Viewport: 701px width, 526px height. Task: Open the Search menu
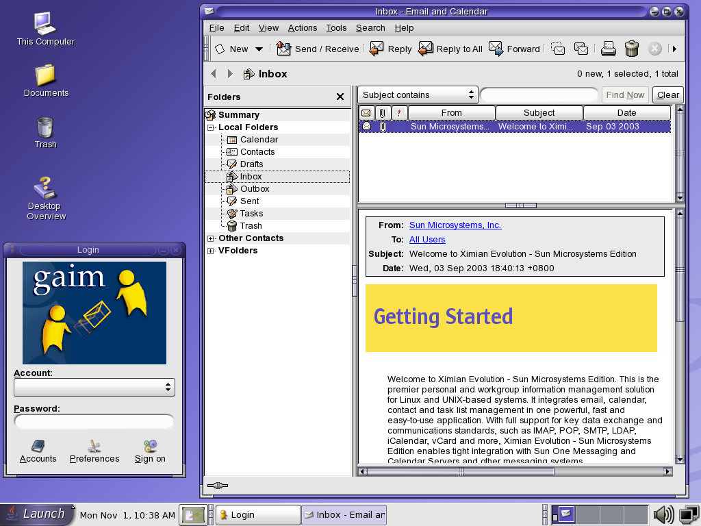click(x=370, y=27)
